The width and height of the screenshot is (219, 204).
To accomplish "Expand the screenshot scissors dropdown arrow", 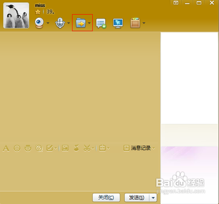I will tap(93, 148).
